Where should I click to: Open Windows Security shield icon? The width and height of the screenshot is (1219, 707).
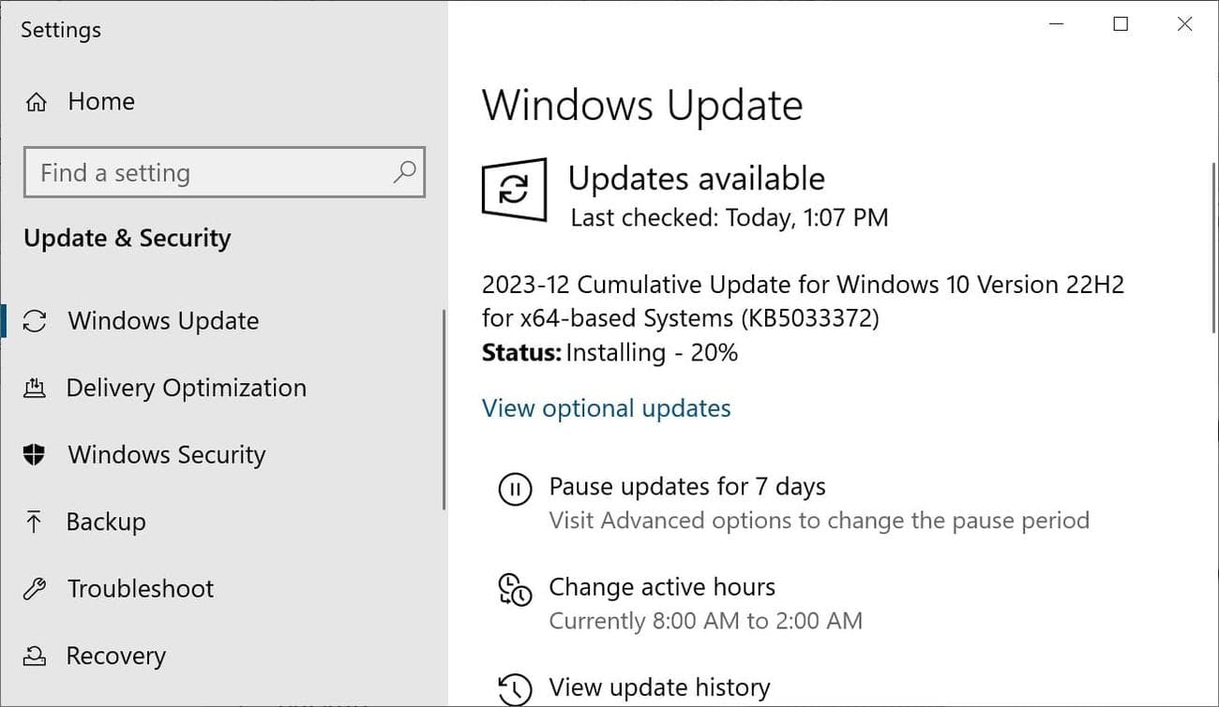[35, 454]
